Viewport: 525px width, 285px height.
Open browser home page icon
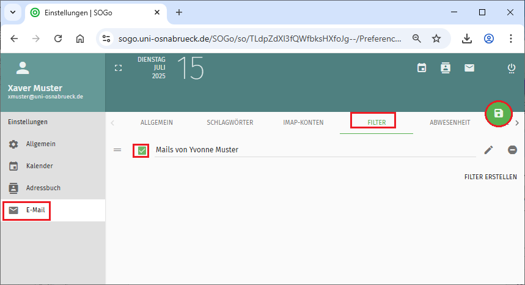click(79, 39)
